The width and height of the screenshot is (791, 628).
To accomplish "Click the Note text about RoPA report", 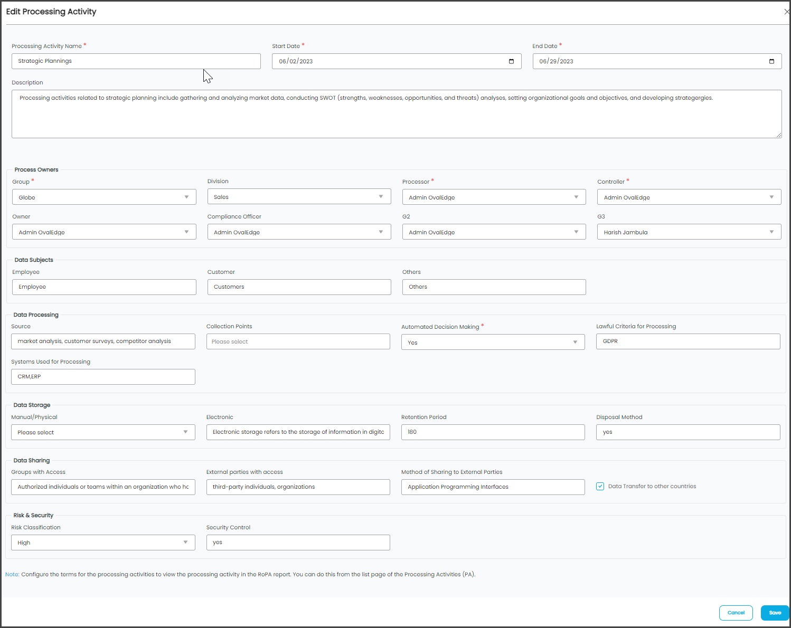I will 240,574.
